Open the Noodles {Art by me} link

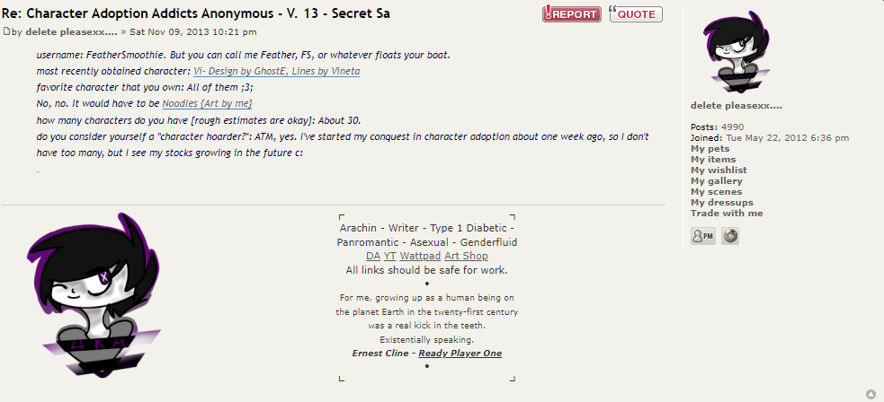click(207, 104)
